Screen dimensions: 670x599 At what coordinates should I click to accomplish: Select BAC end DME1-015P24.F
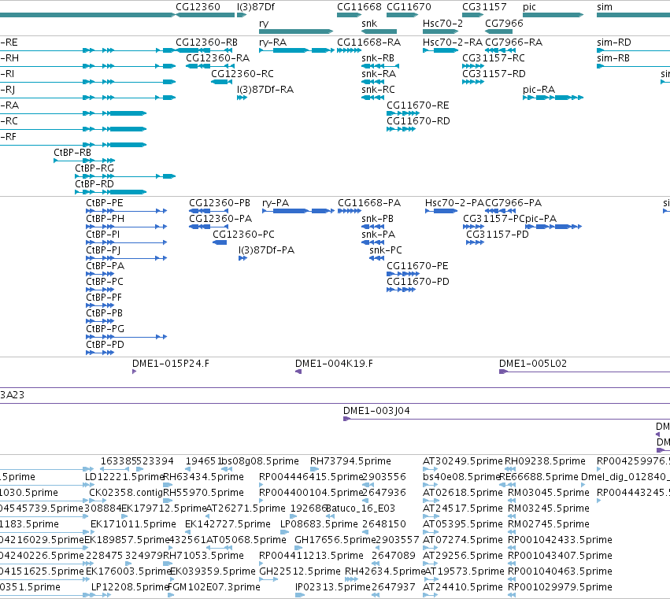tap(171, 364)
